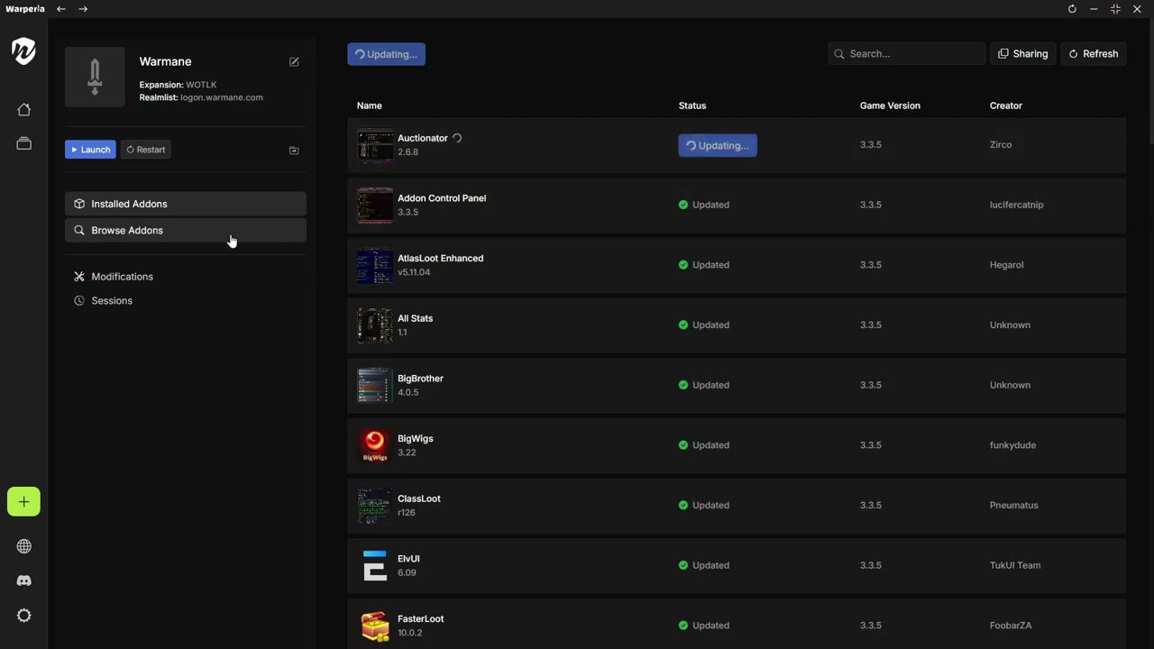Launch the Warmane game
The image size is (1154, 649).
point(90,150)
